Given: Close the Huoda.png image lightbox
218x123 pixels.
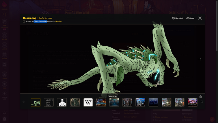Looking at the screenshot, I should (x=200, y=18).
